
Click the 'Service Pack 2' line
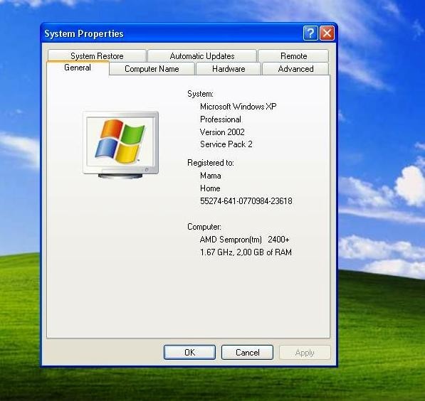[226, 144]
